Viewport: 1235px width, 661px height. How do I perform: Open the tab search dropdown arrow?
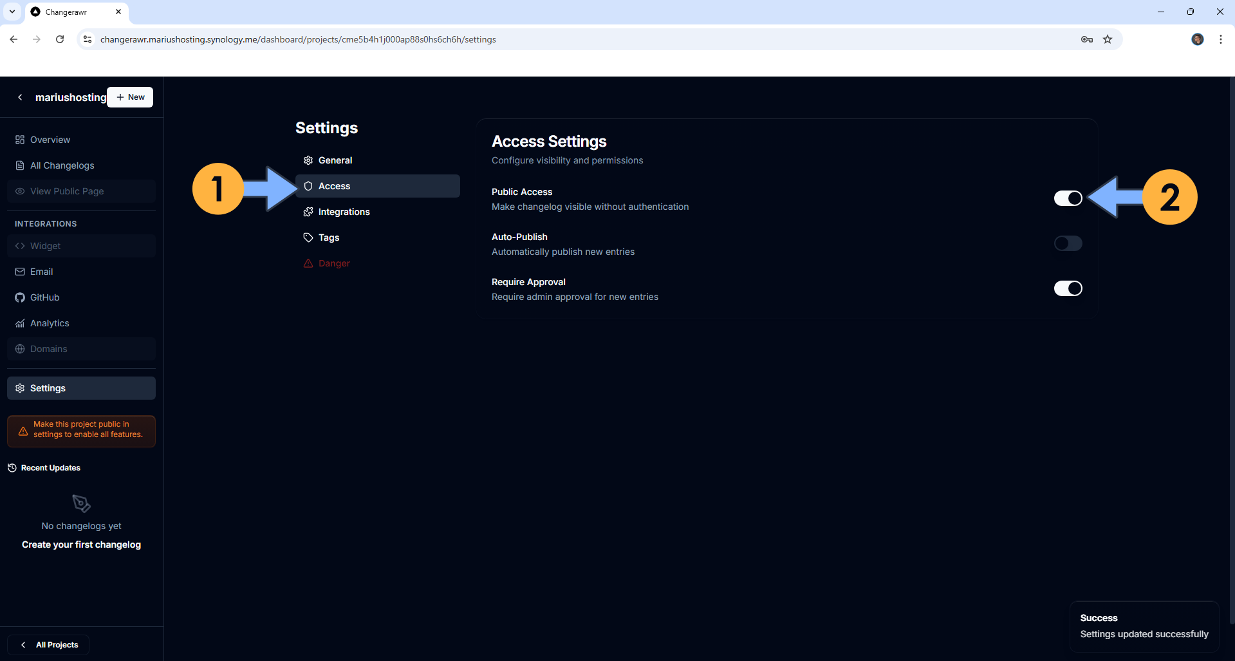(12, 12)
